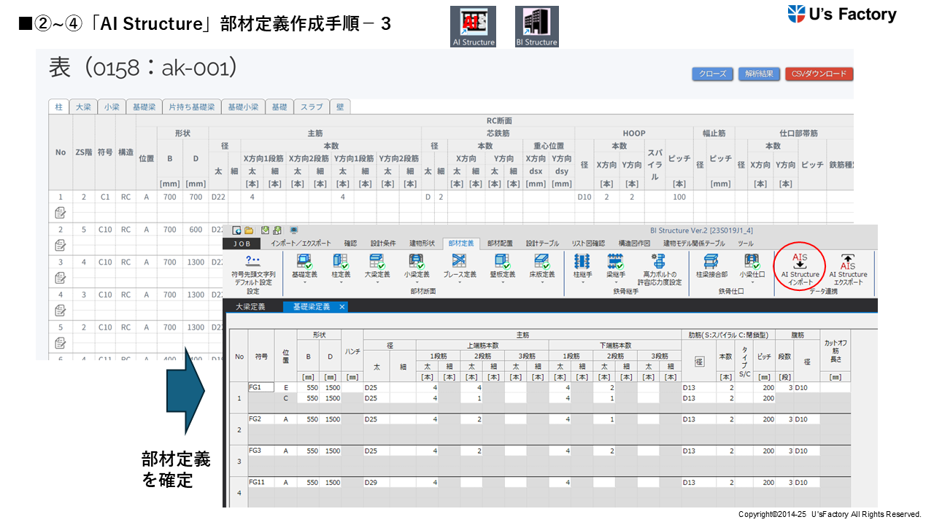Image resolution: width=934 pixels, height=525 pixels.
Task: Select the 基礎梁 tab in the table
Action: pyautogui.click(x=143, y=106)
